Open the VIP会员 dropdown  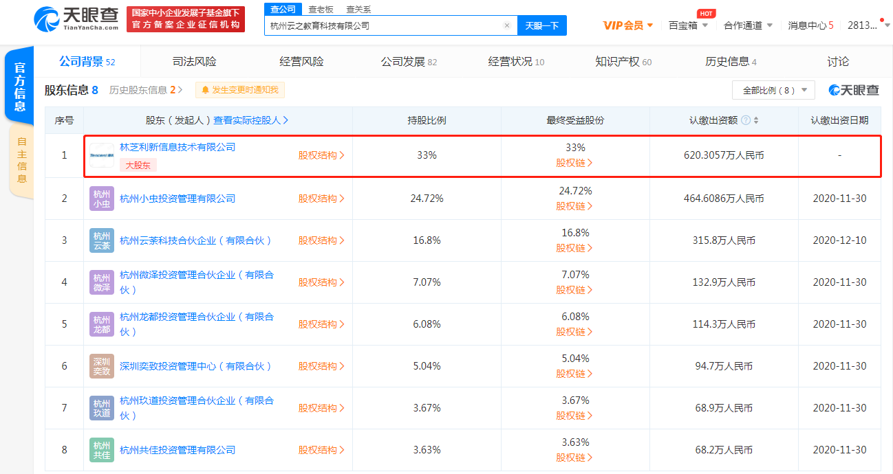pyautogui.click(x=628, y=25)
